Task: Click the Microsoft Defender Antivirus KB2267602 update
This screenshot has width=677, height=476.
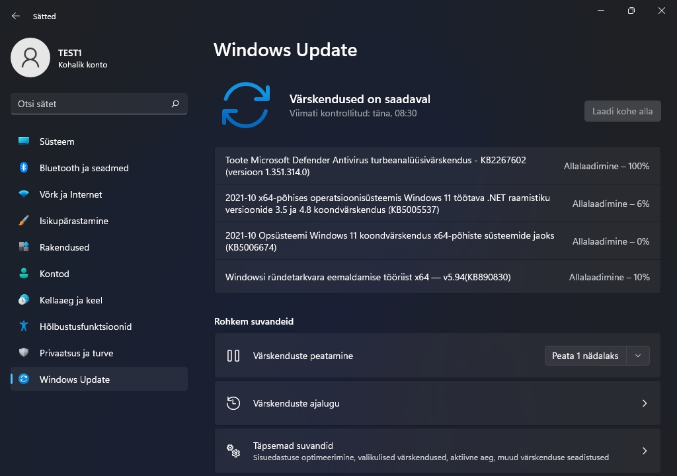Action: pyautogui.click(x=438, y=166)
